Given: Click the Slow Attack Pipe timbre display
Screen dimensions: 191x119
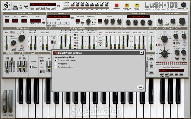Looking at the screenshot, I should coord(59,17).
